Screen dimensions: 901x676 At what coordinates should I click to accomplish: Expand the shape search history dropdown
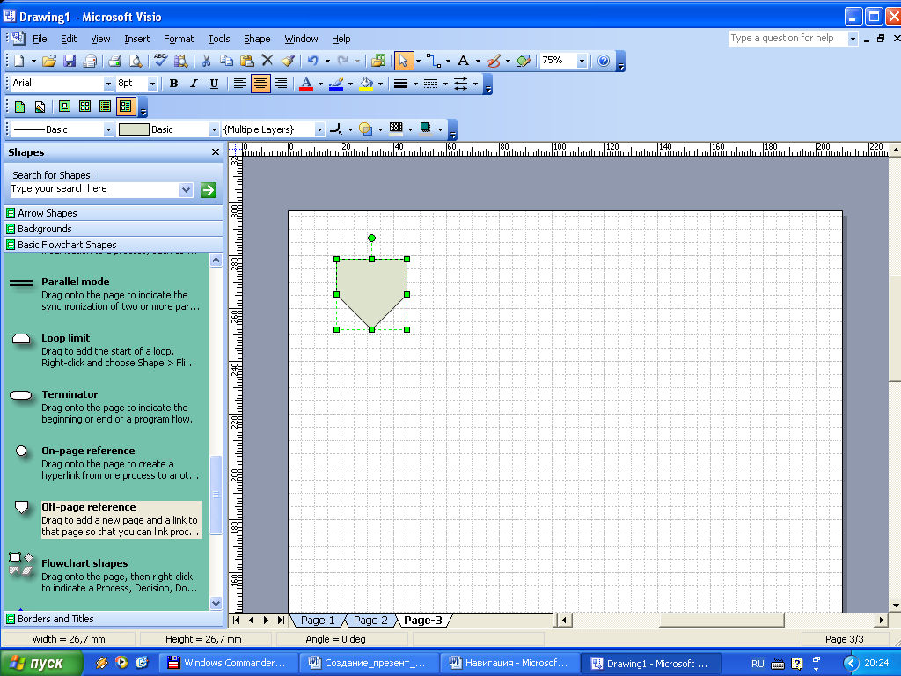[186, 190]
